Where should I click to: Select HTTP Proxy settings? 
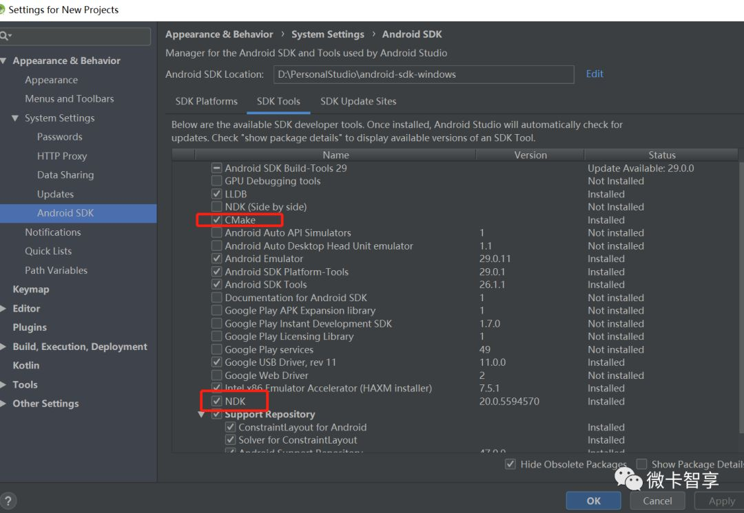point(62,156)
